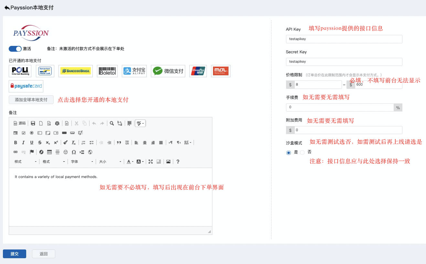Open the Templates icon in editor toolbar
This screenshot has width=426, height=264.
pyautogui.click(x=67, y=123)
